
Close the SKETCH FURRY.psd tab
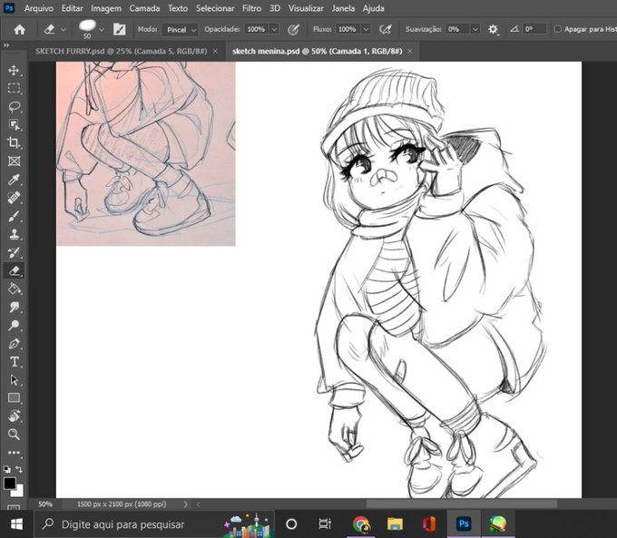(x=215, y=51)
